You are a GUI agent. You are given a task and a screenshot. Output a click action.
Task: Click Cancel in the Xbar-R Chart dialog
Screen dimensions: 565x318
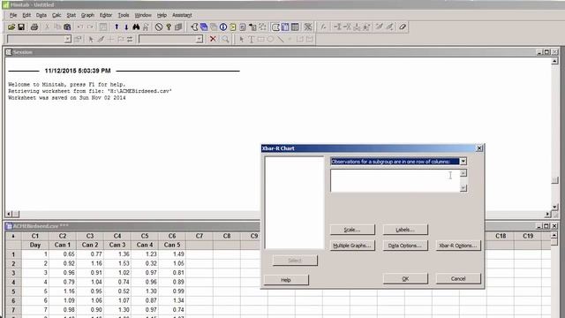point(458,279)
